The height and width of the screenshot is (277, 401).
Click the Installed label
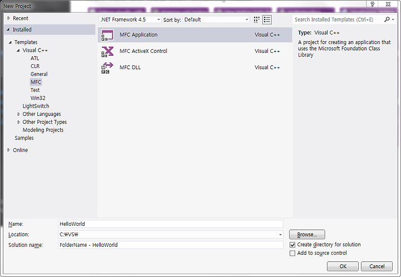[x=22, y=30]
